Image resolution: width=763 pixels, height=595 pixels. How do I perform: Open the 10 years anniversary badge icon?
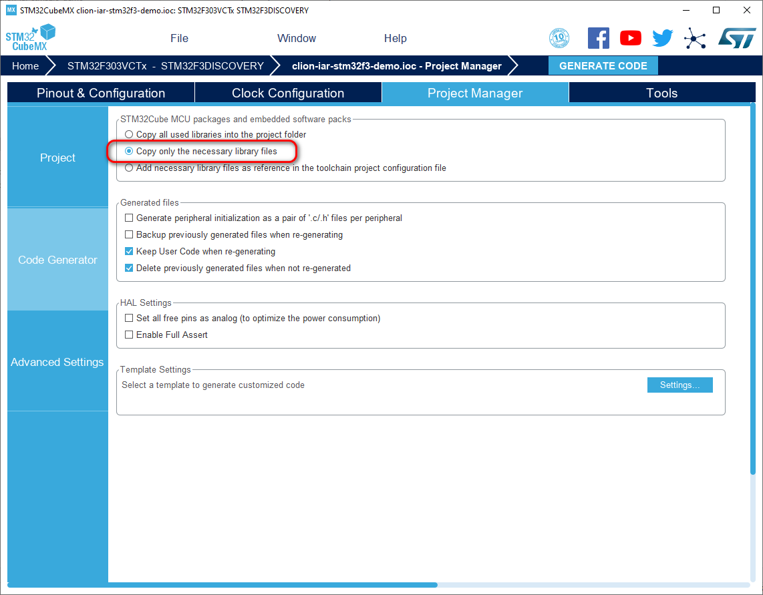(x=559, y=38)
